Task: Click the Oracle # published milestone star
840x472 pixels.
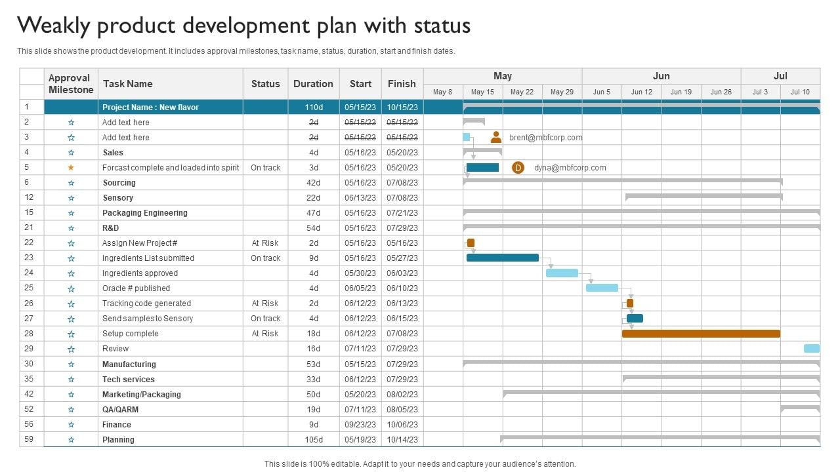Action: coord(71,288)
